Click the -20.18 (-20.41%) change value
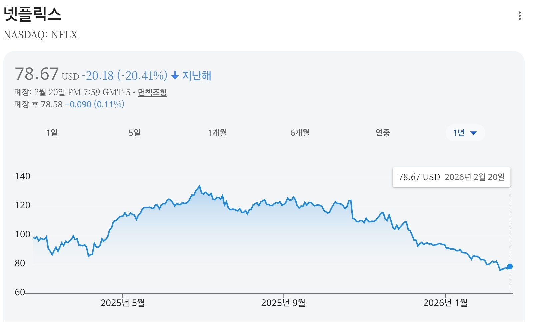The width and height of the screenshot is (534, 322). pos(125,76)
